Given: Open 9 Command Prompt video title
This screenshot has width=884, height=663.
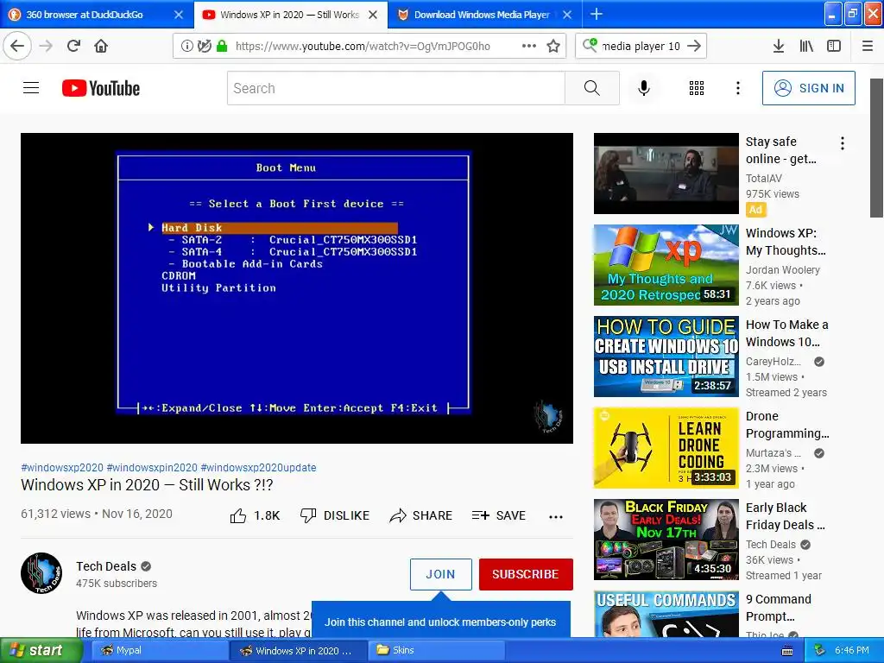Looking at the screenshot, I should (779, 608).
